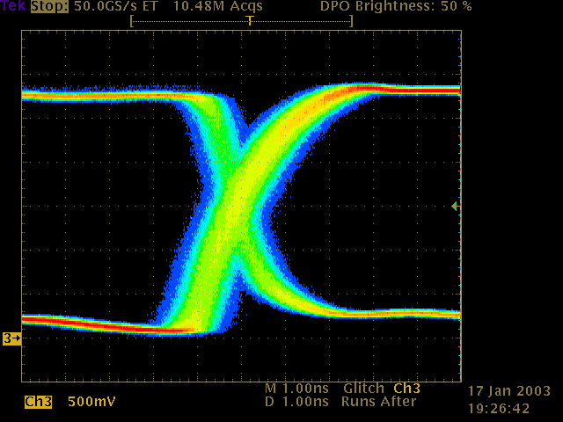Click the channel 3 ground reference marker
Viewport: 563px width, 422px height.
11,338
